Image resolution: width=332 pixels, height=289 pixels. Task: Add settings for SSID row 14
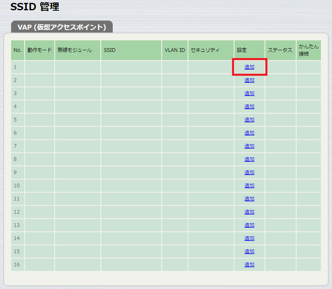click(249, 238)
